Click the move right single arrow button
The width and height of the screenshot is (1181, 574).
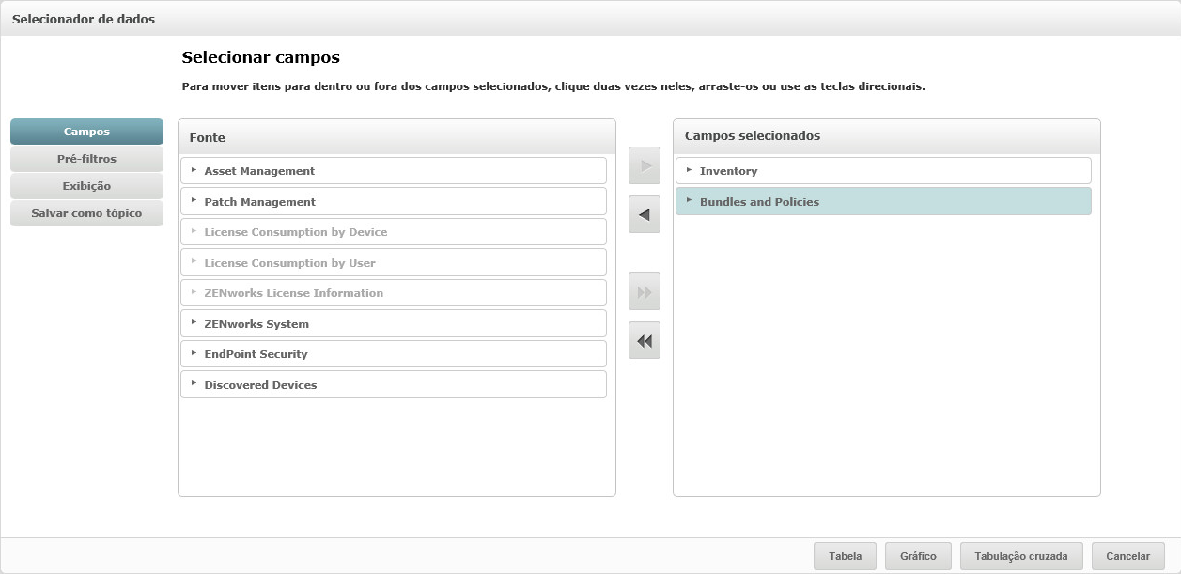pos(645,165)
